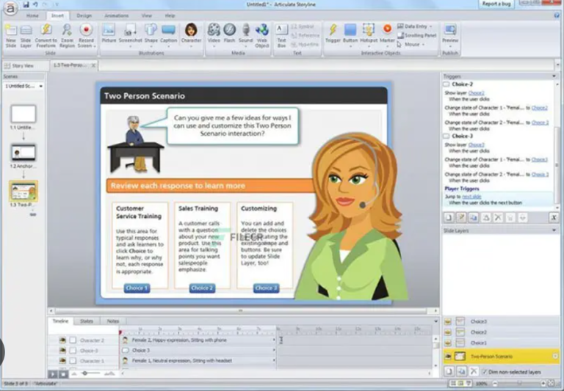Toggle visibility eye for Character 2

(62, 340)
